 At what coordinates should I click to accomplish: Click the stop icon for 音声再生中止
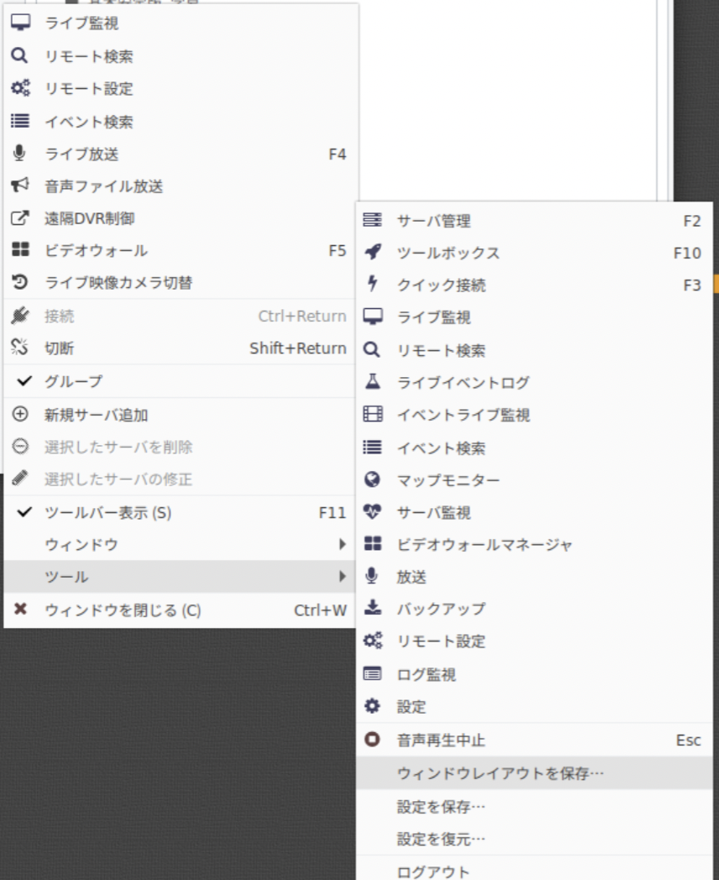pyautogui.click(x=372, y=740)
